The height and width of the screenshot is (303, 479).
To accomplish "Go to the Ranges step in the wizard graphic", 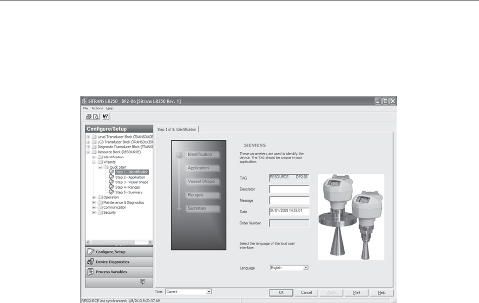I will [202, 195].
